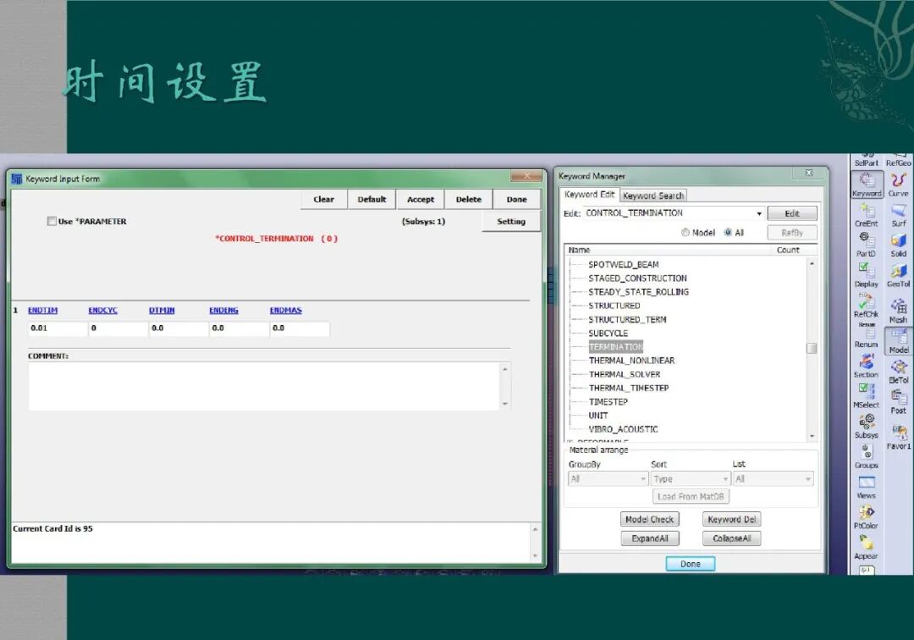Select the All radio button
This screenshot has height=640, width=914.
[728, 233]
